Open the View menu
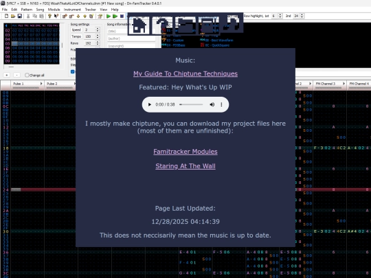The image size is (371, 278). pyautogui.click(x=103, y=10)
